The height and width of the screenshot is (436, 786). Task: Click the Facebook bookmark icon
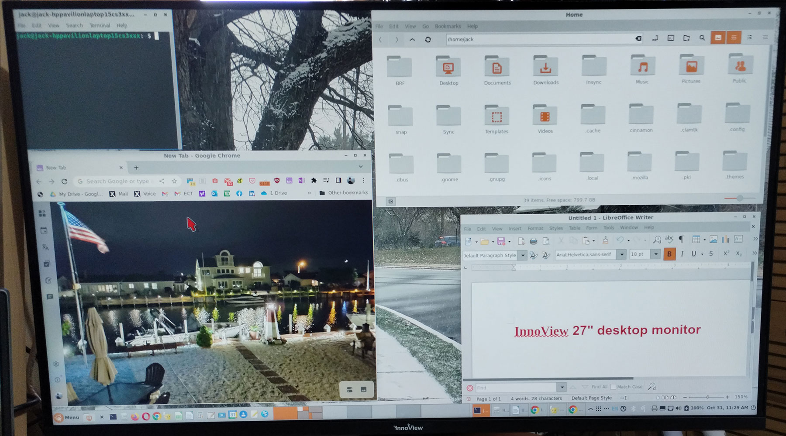[x=239, y=193]
